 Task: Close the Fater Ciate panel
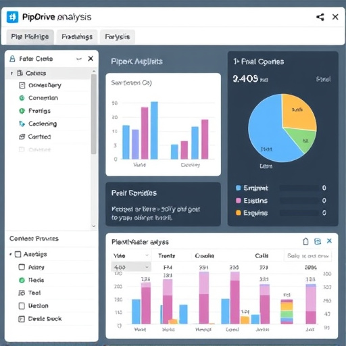pyautogui.click(x=91, y=59)
